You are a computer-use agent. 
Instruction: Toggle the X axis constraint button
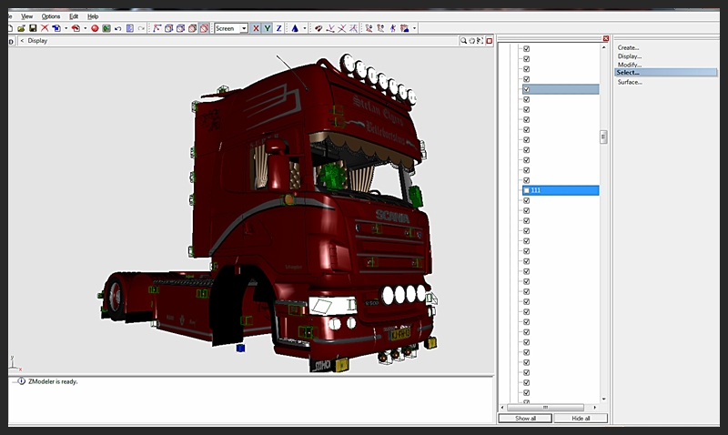(255, 28)
